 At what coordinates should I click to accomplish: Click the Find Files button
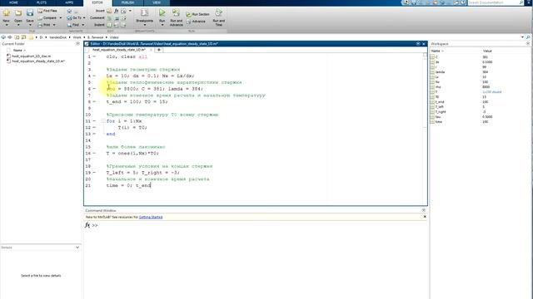tap(47, 11)
